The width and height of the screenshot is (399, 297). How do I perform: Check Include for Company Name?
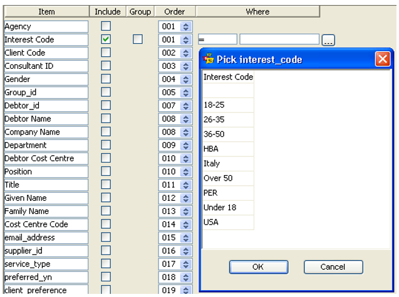pyautogui.click(x=106, y=132)
